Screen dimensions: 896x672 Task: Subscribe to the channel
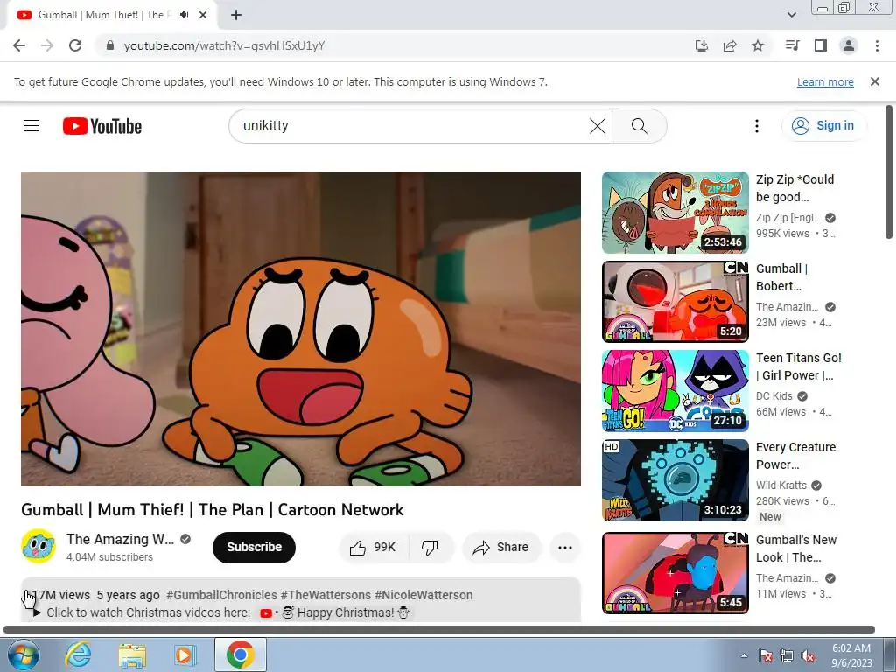point(254,548)
